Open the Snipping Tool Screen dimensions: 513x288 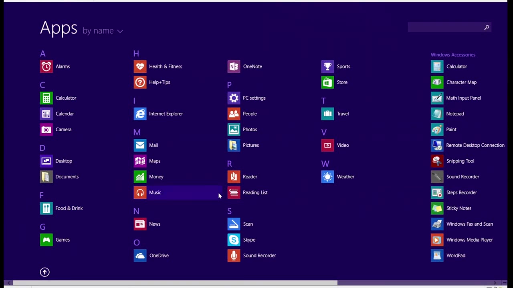tap(437, 161)
